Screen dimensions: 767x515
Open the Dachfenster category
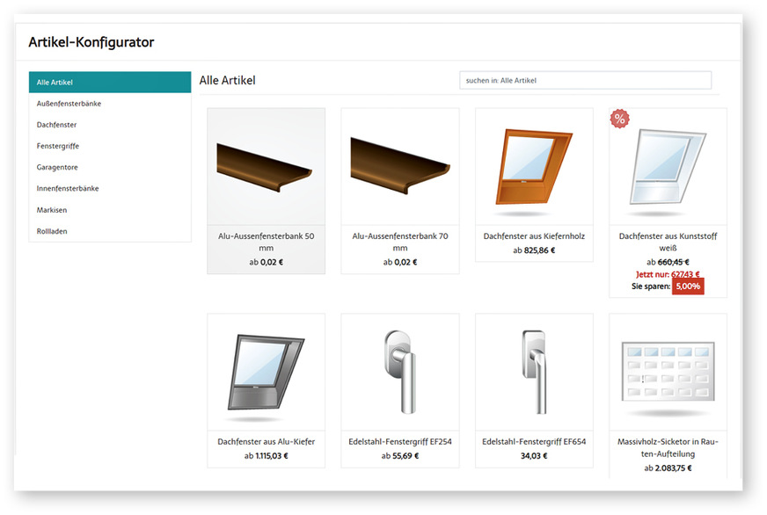click(x=109, y=125)
